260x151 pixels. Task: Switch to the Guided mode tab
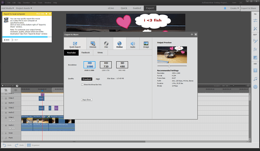point(137,8)
